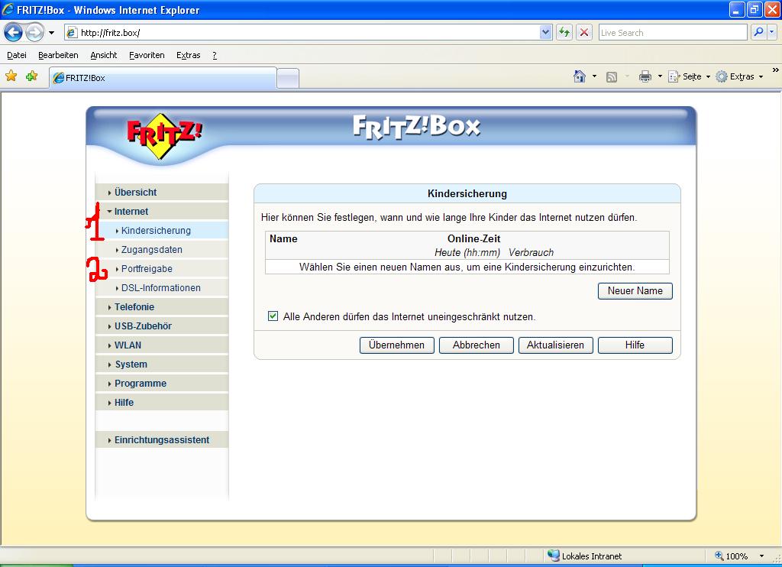Screen dimensions: 782x567
Task: Open the Datei menu
Action: [17, 55]
